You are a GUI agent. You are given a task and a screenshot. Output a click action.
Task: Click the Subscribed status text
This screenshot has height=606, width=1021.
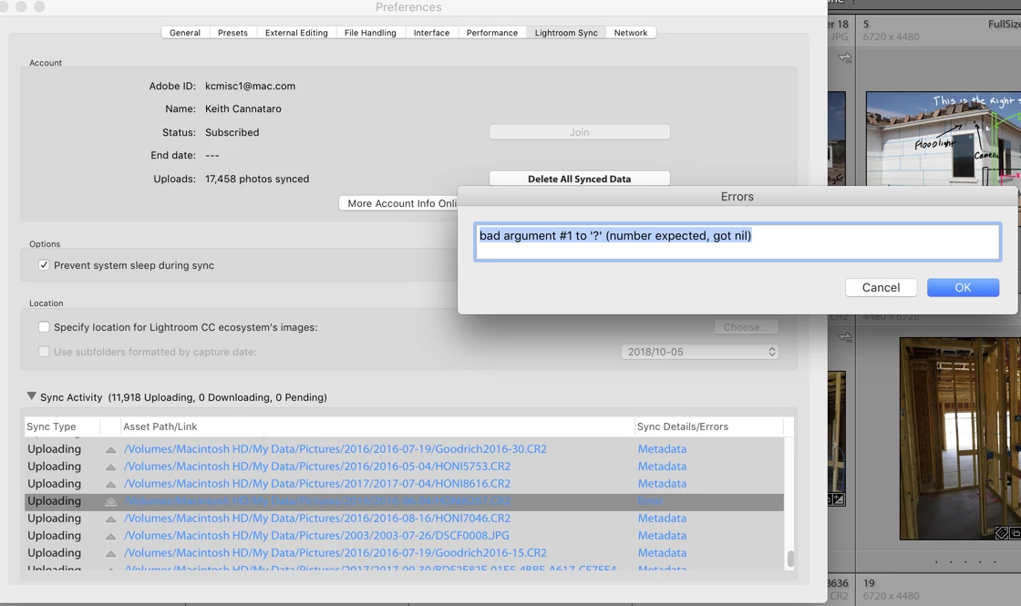(232, 132)
